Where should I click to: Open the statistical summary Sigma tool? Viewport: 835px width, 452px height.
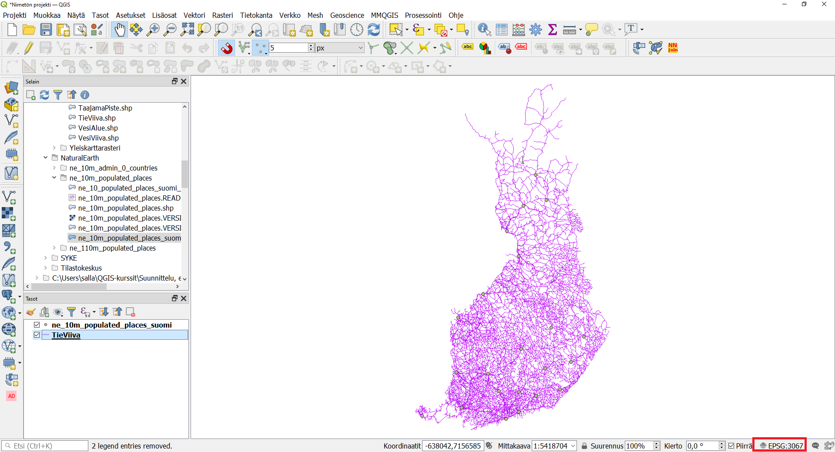(x=552, y=30)
